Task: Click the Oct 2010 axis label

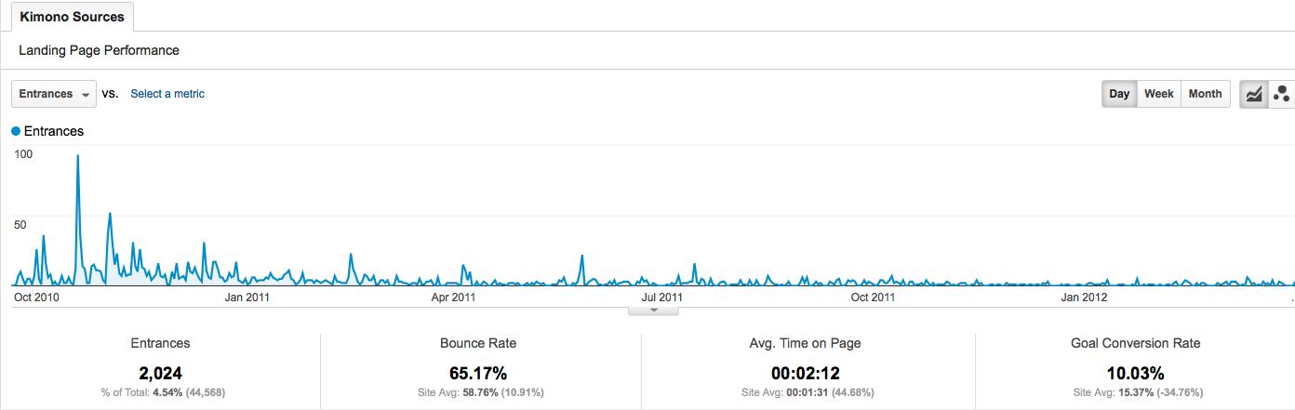Action: pyautogui.click(x=37, y=298)
